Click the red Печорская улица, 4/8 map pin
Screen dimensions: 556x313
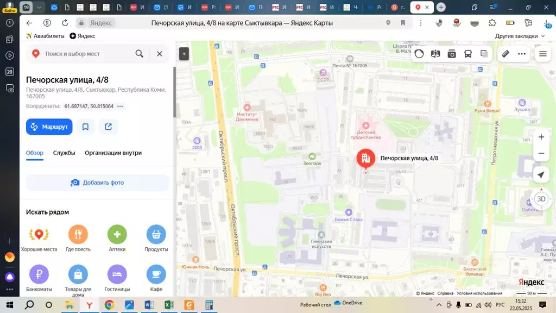[x=365, y=158]
